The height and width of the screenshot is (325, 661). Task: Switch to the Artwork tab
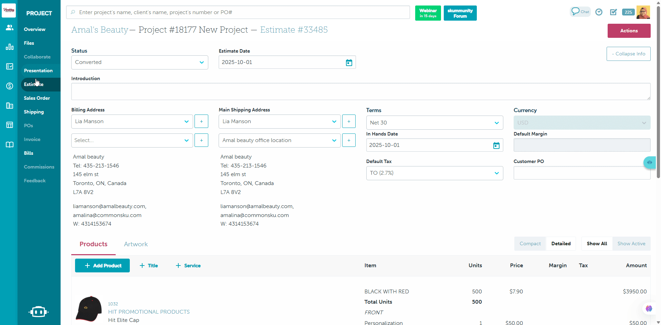[x=136, y=244]
